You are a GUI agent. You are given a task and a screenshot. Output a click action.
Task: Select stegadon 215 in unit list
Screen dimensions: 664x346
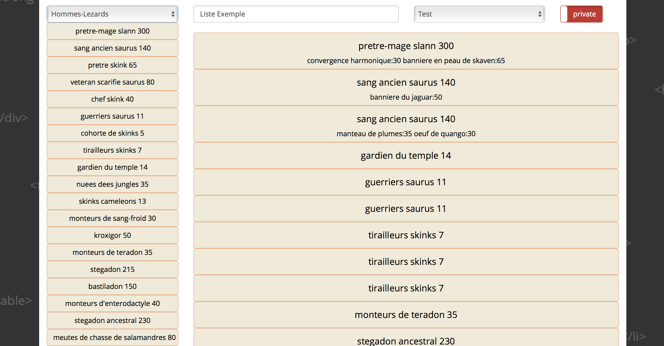pos(112,269)
